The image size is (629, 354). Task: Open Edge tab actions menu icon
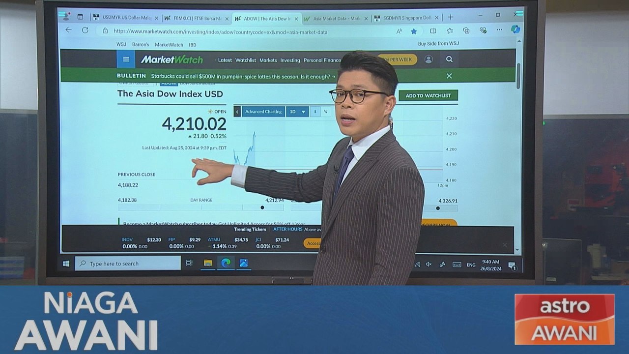click(x=80, y=17)
